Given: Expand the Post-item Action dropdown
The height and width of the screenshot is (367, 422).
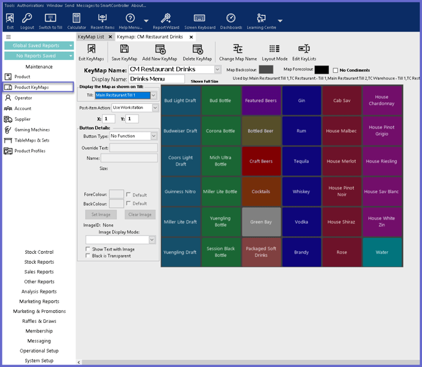Looking at the screenshot, I should click(155, 108).
